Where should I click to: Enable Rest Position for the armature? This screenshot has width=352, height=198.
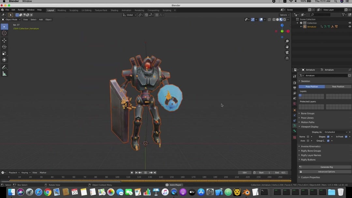tap(338, 86)
